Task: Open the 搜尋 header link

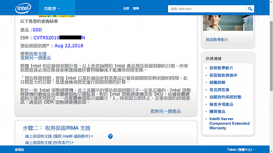Action: coord(136,8)
